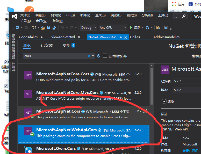201x154 pixels.
Task: Click the apps grid icon in browser window
Action: pyautogui.click(x=174, y=4)
